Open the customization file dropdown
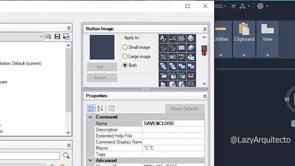Image resolution: width=295 pixels, height=166 pixels. (x=41, y=36)
